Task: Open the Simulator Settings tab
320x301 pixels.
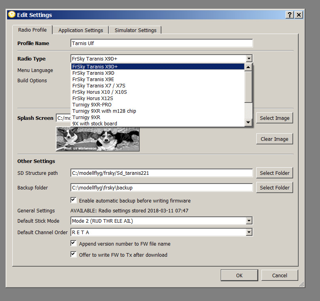Action: [x=135, y=30]
